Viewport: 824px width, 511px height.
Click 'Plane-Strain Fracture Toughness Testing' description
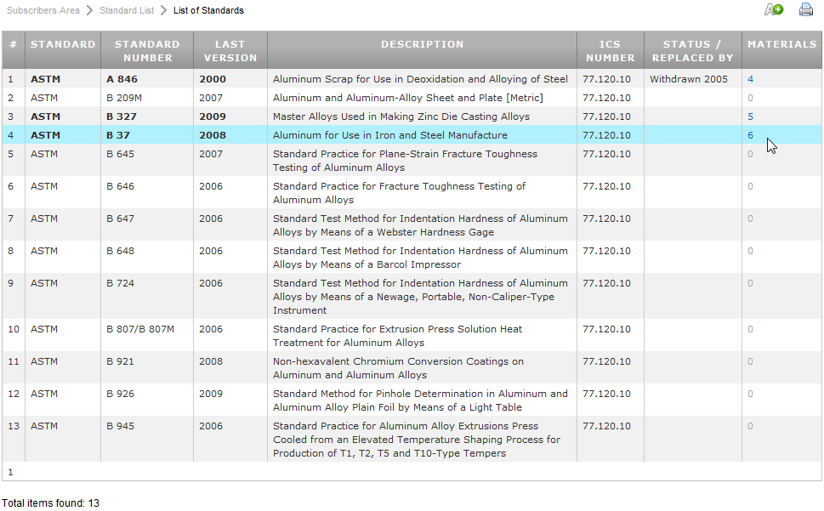click(405, 161)
